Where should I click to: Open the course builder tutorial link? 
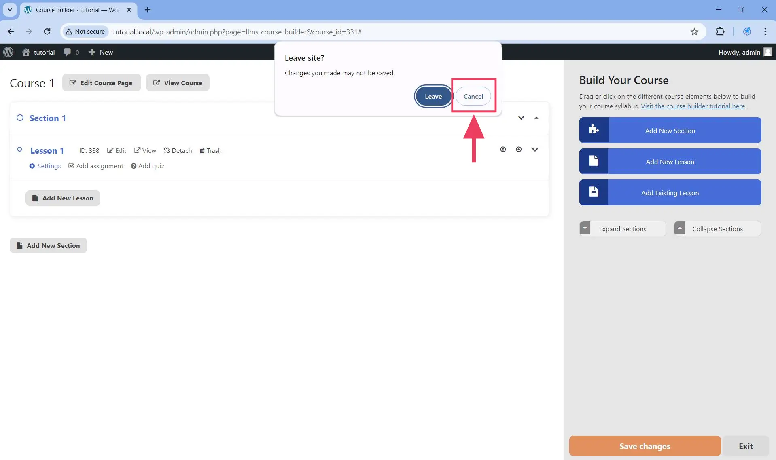point(693,106)
